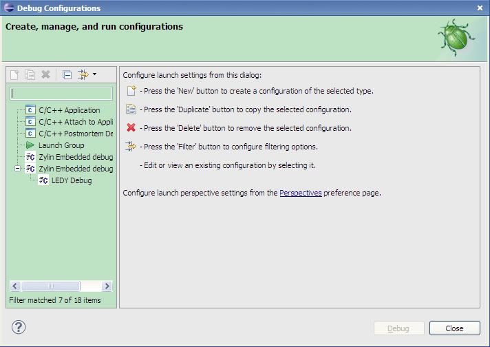Open the filter dropdown arrow in the toolbar
The width and height of the screenshot is (490, 347).
click(94, 74)
